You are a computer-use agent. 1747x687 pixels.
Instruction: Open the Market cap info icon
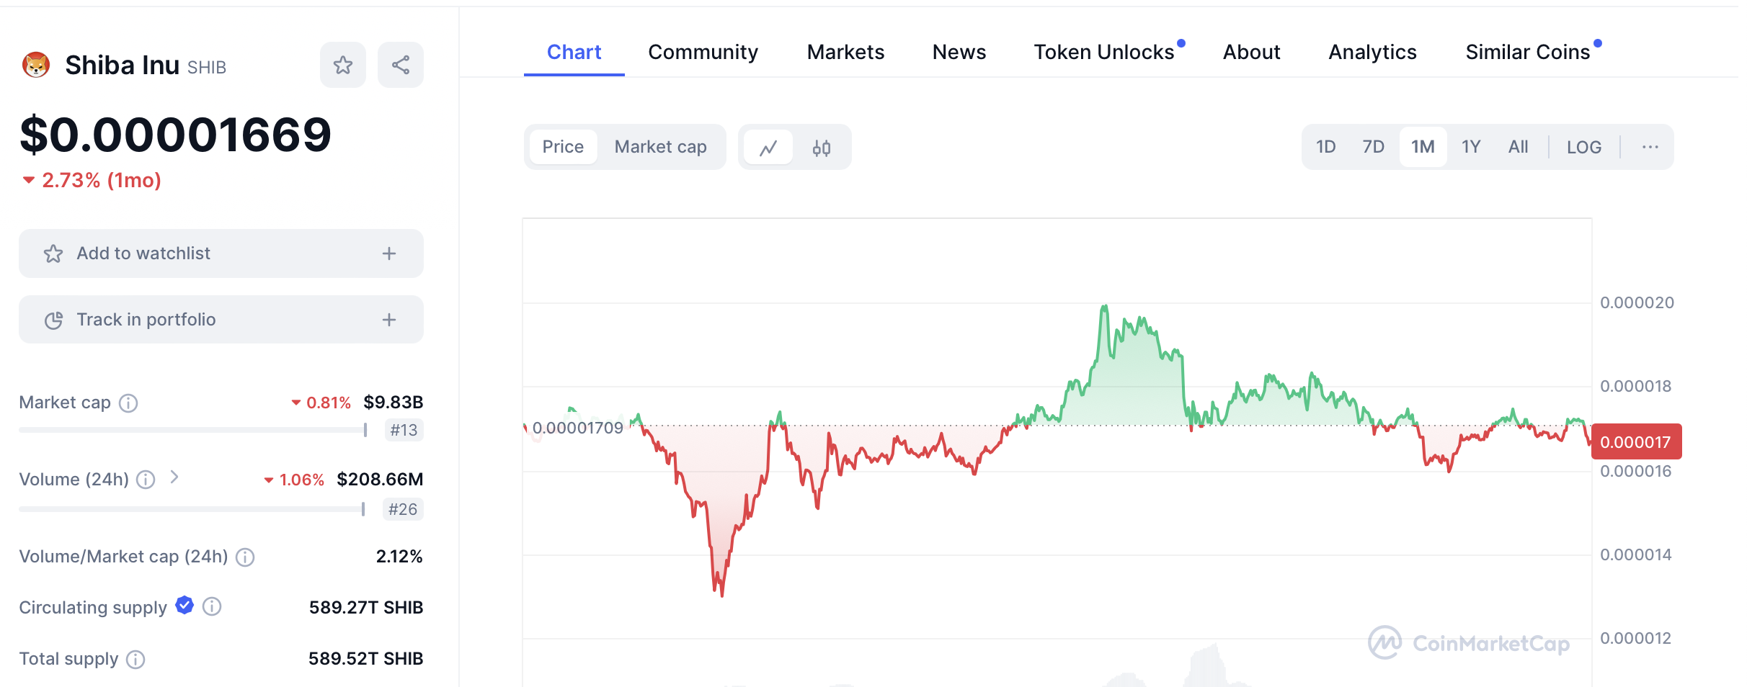click(128, 403)
